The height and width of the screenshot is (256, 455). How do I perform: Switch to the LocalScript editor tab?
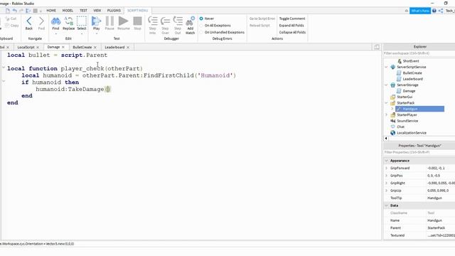[26, 47]
